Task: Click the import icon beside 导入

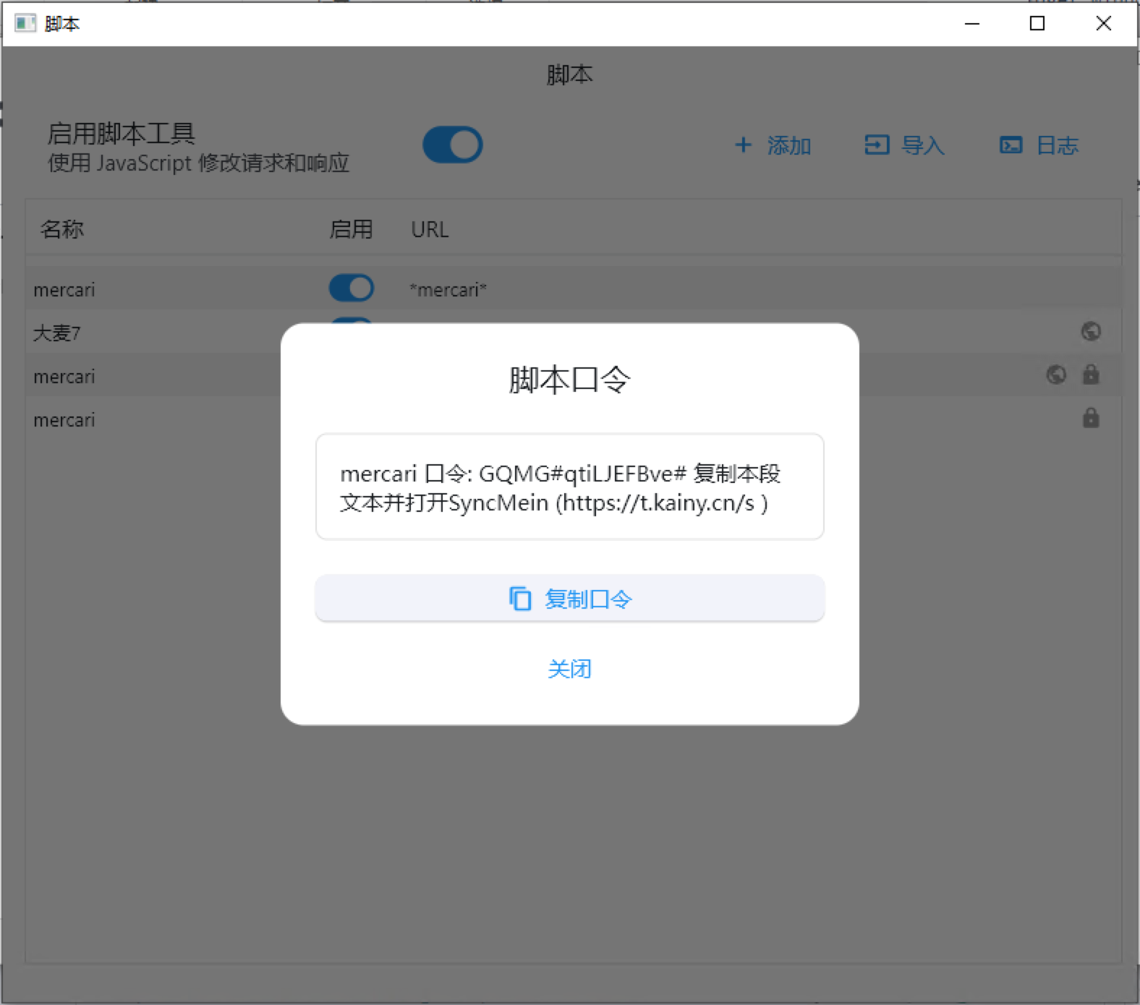Action: pyautogui.click(x=877, y=145)
